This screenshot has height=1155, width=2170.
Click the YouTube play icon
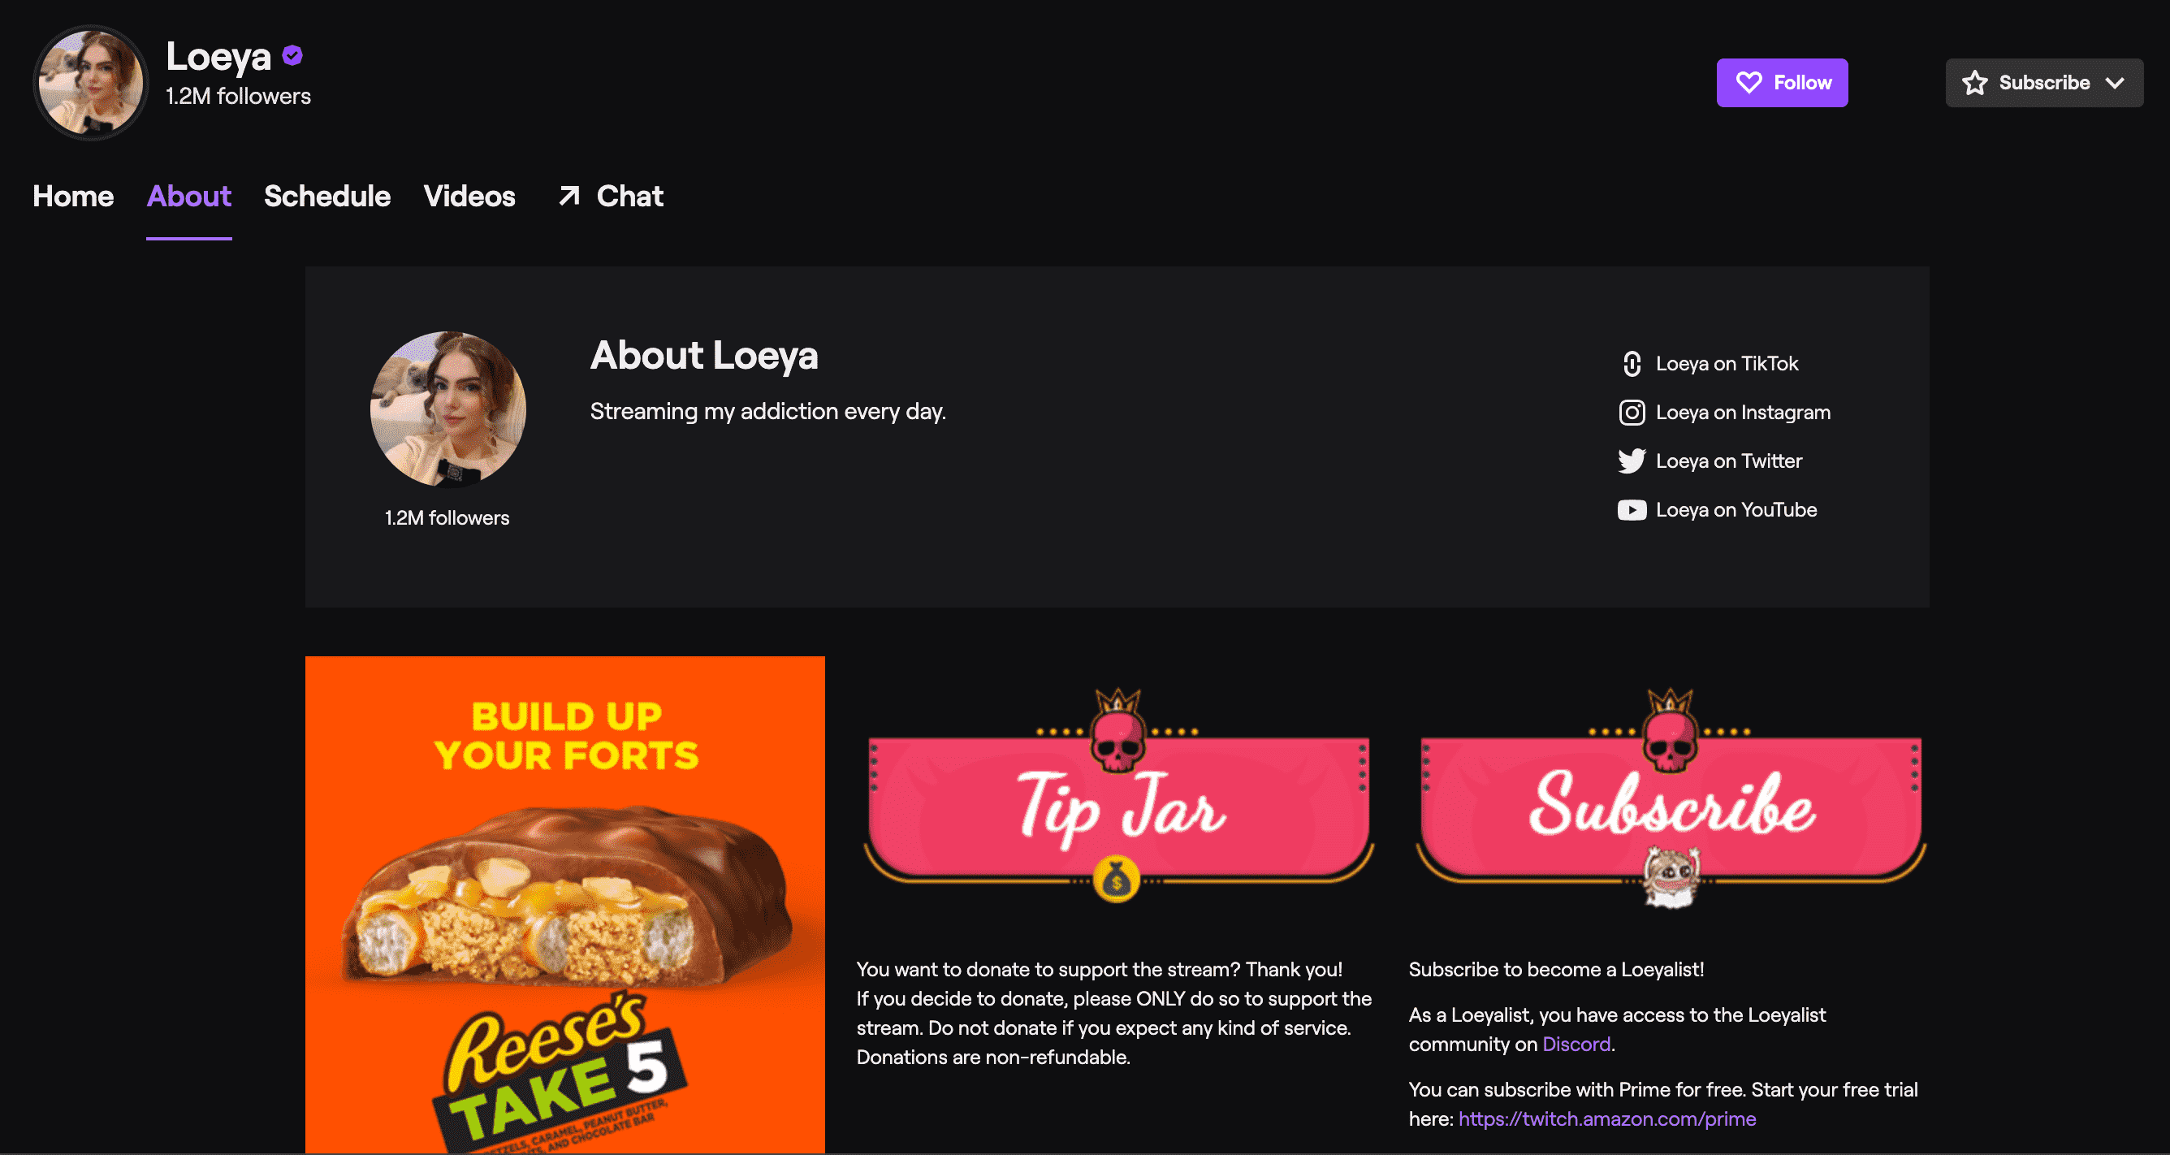(1632, 511)
